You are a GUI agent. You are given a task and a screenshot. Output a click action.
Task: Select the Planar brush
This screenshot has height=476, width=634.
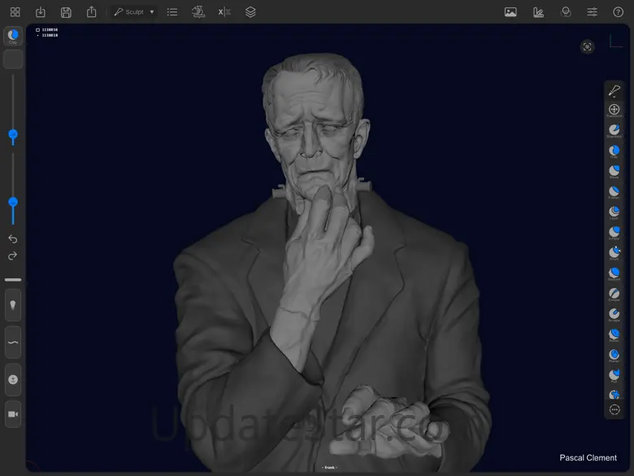pos(614,356)
